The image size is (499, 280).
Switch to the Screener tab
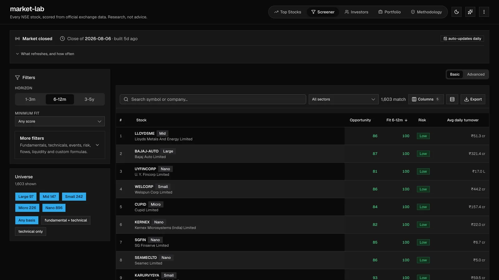click(x=323, y=12)
